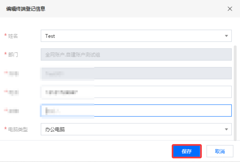Expand the 电脑类型 dropdown arrow
This screenshot has height=162, width=240.
[x=226, y=129]
